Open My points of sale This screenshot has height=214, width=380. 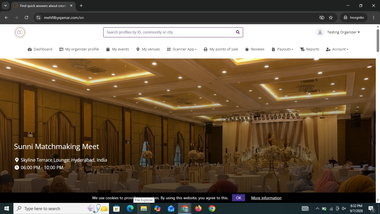pos(221,49)
